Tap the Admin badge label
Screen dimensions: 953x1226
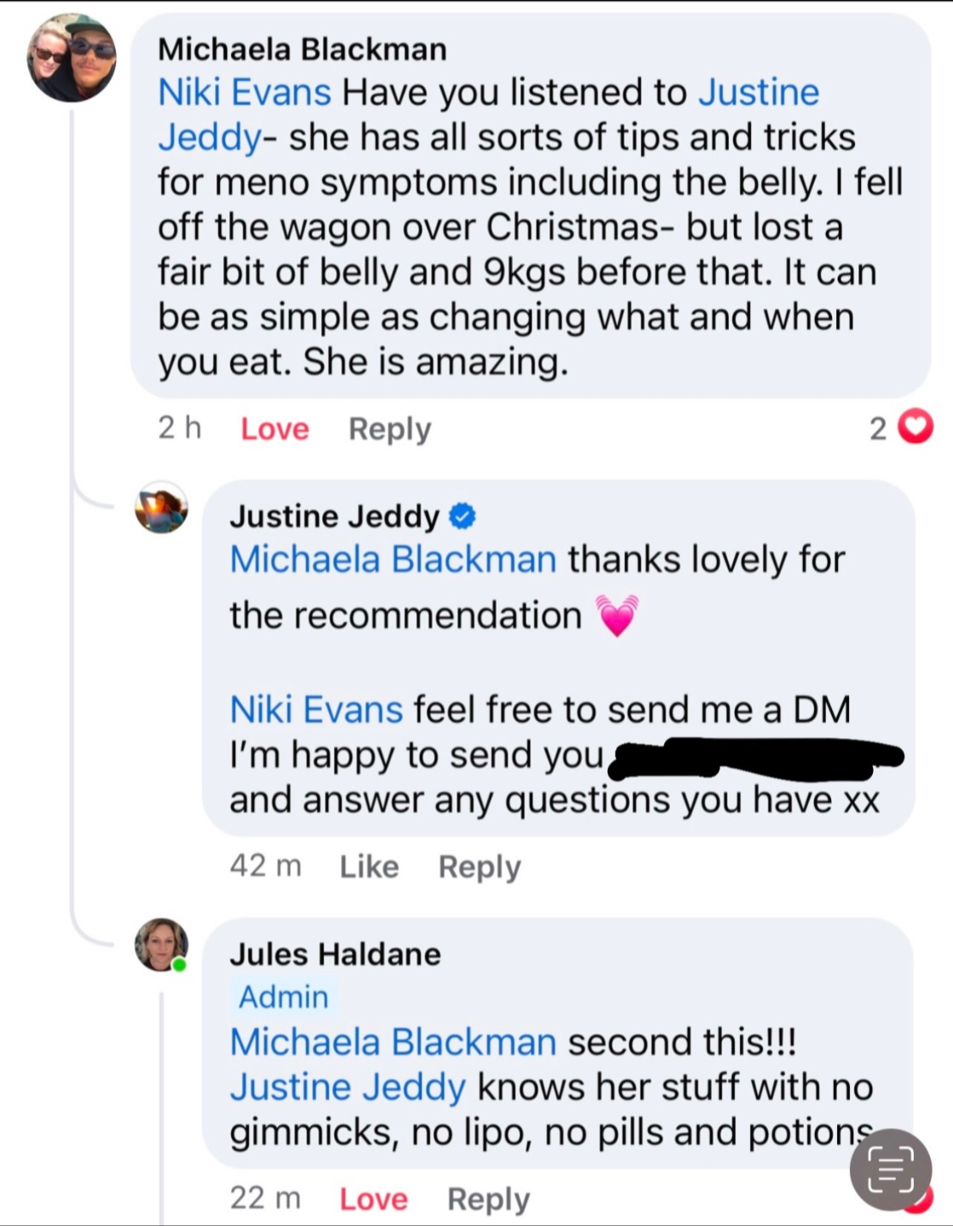coord(284,997)
